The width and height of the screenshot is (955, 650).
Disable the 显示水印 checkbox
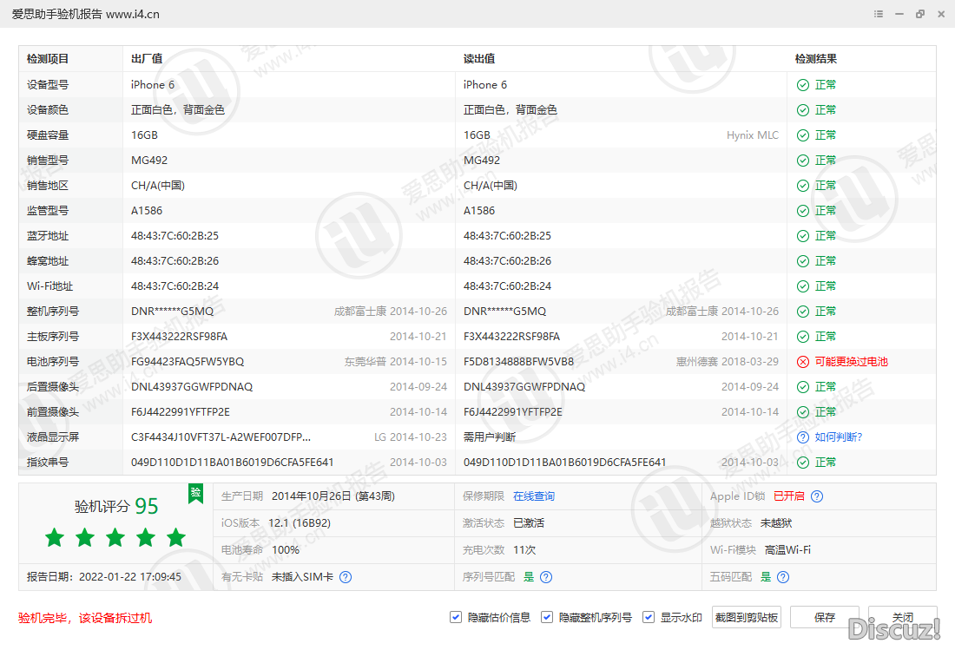(x=649, y=617)
